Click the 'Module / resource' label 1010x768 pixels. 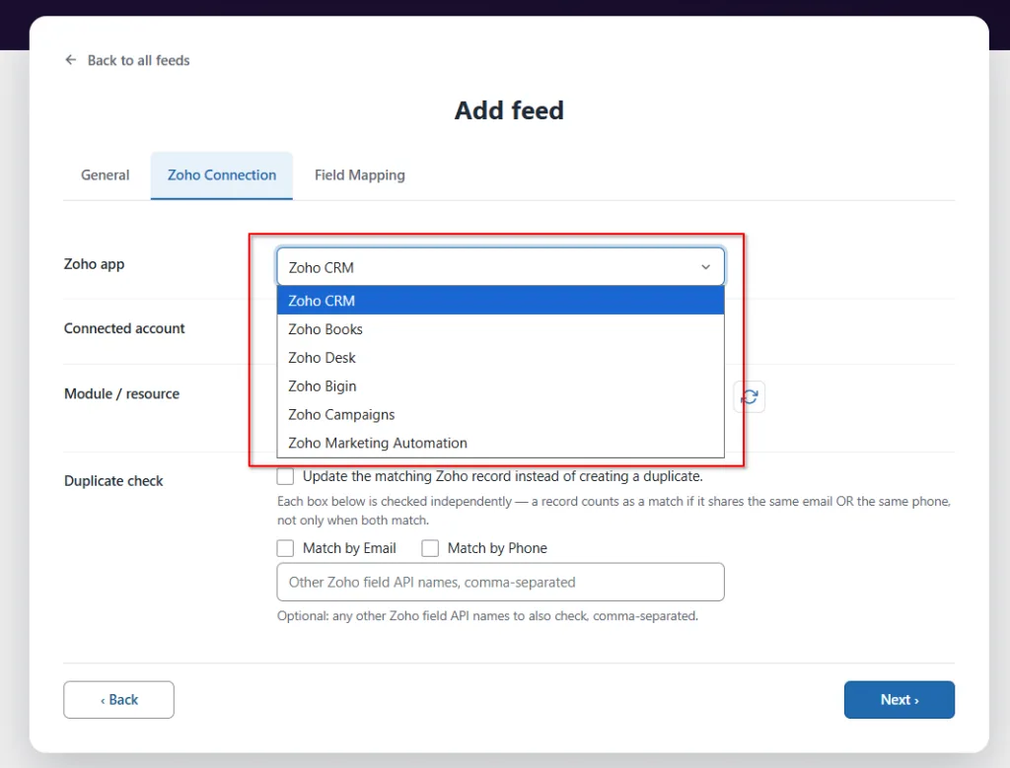(121, 393)
